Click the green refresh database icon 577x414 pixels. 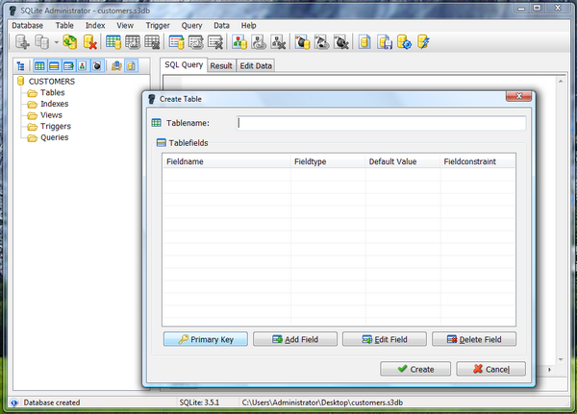tap(70, 42)
